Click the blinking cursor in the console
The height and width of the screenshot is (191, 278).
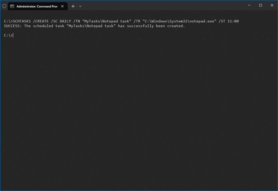tap(13, 35)
